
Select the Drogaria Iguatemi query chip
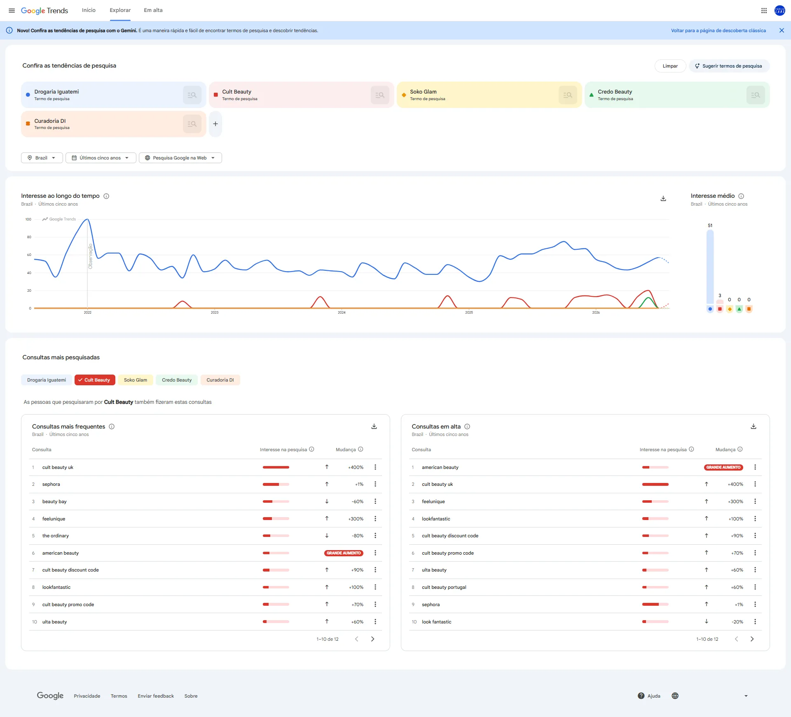pyautogui.click(x=47, y=380)
